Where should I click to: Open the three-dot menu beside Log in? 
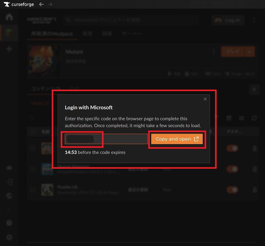(254, 20)
